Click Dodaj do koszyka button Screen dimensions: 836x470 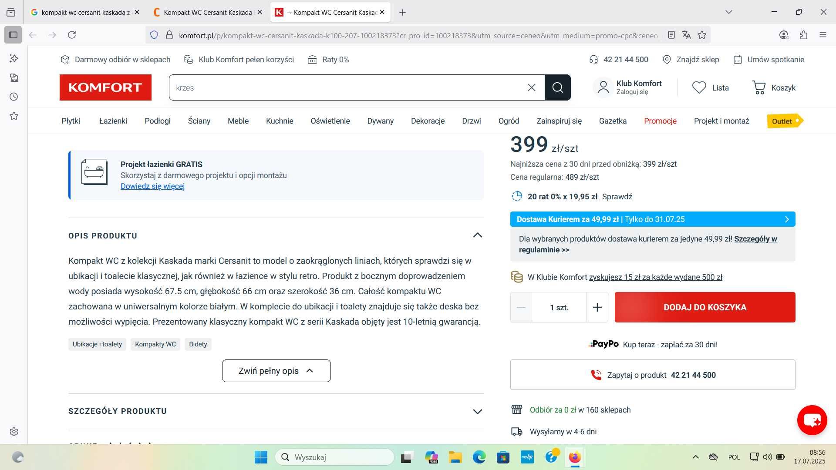click(705, 307)
